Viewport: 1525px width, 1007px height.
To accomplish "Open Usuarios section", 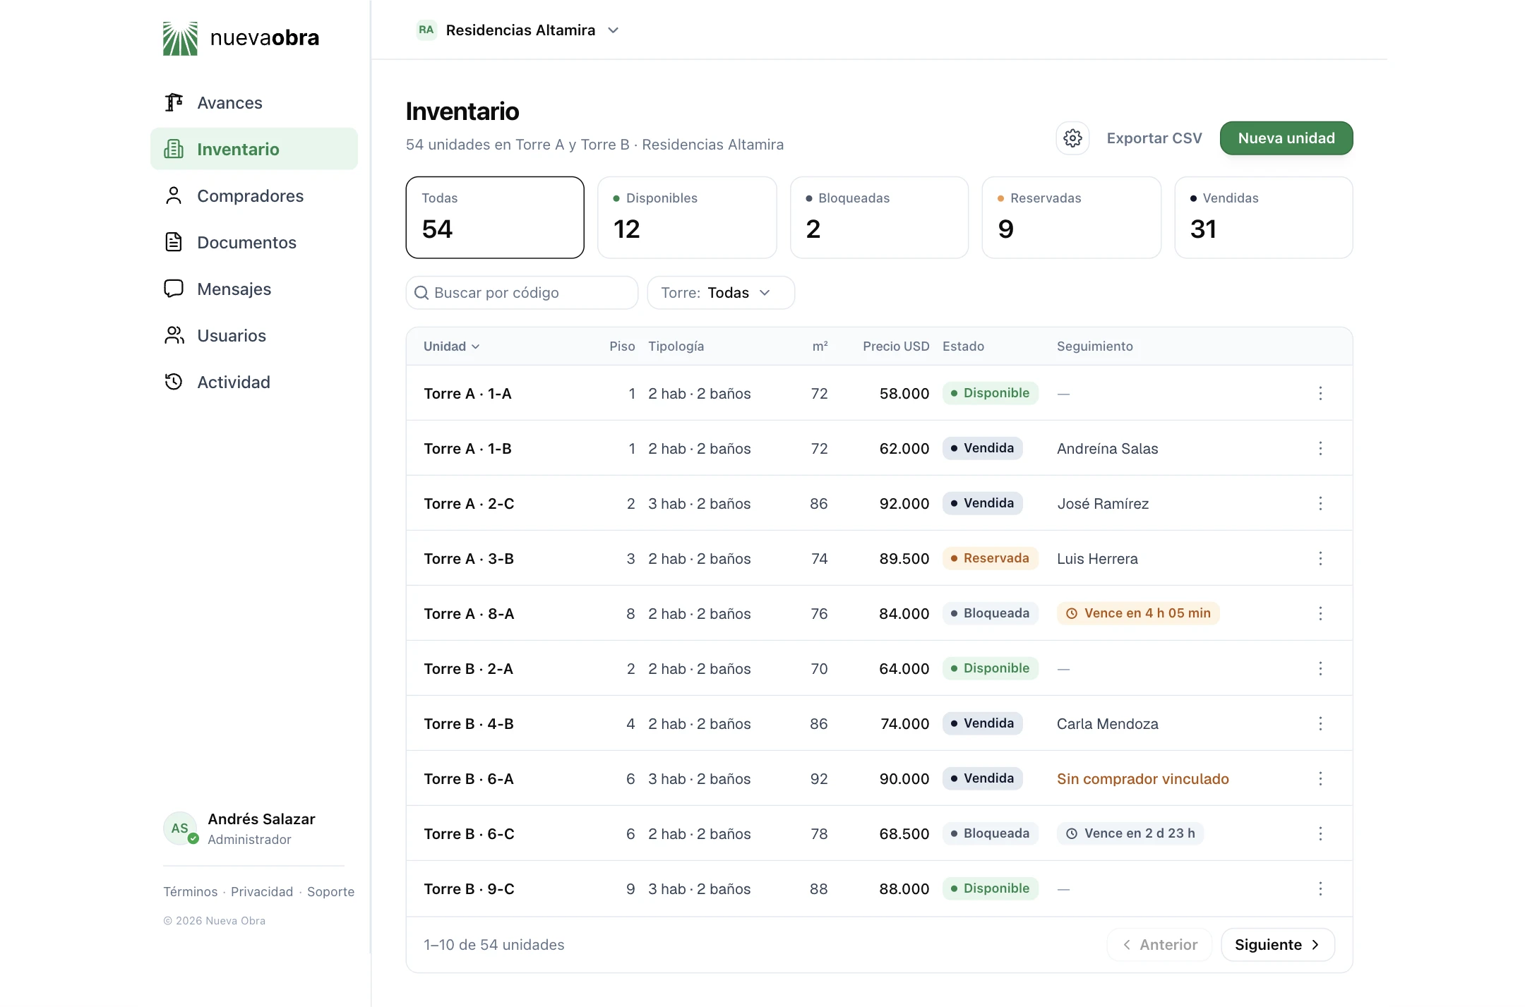I will click(x=254, y=336).
